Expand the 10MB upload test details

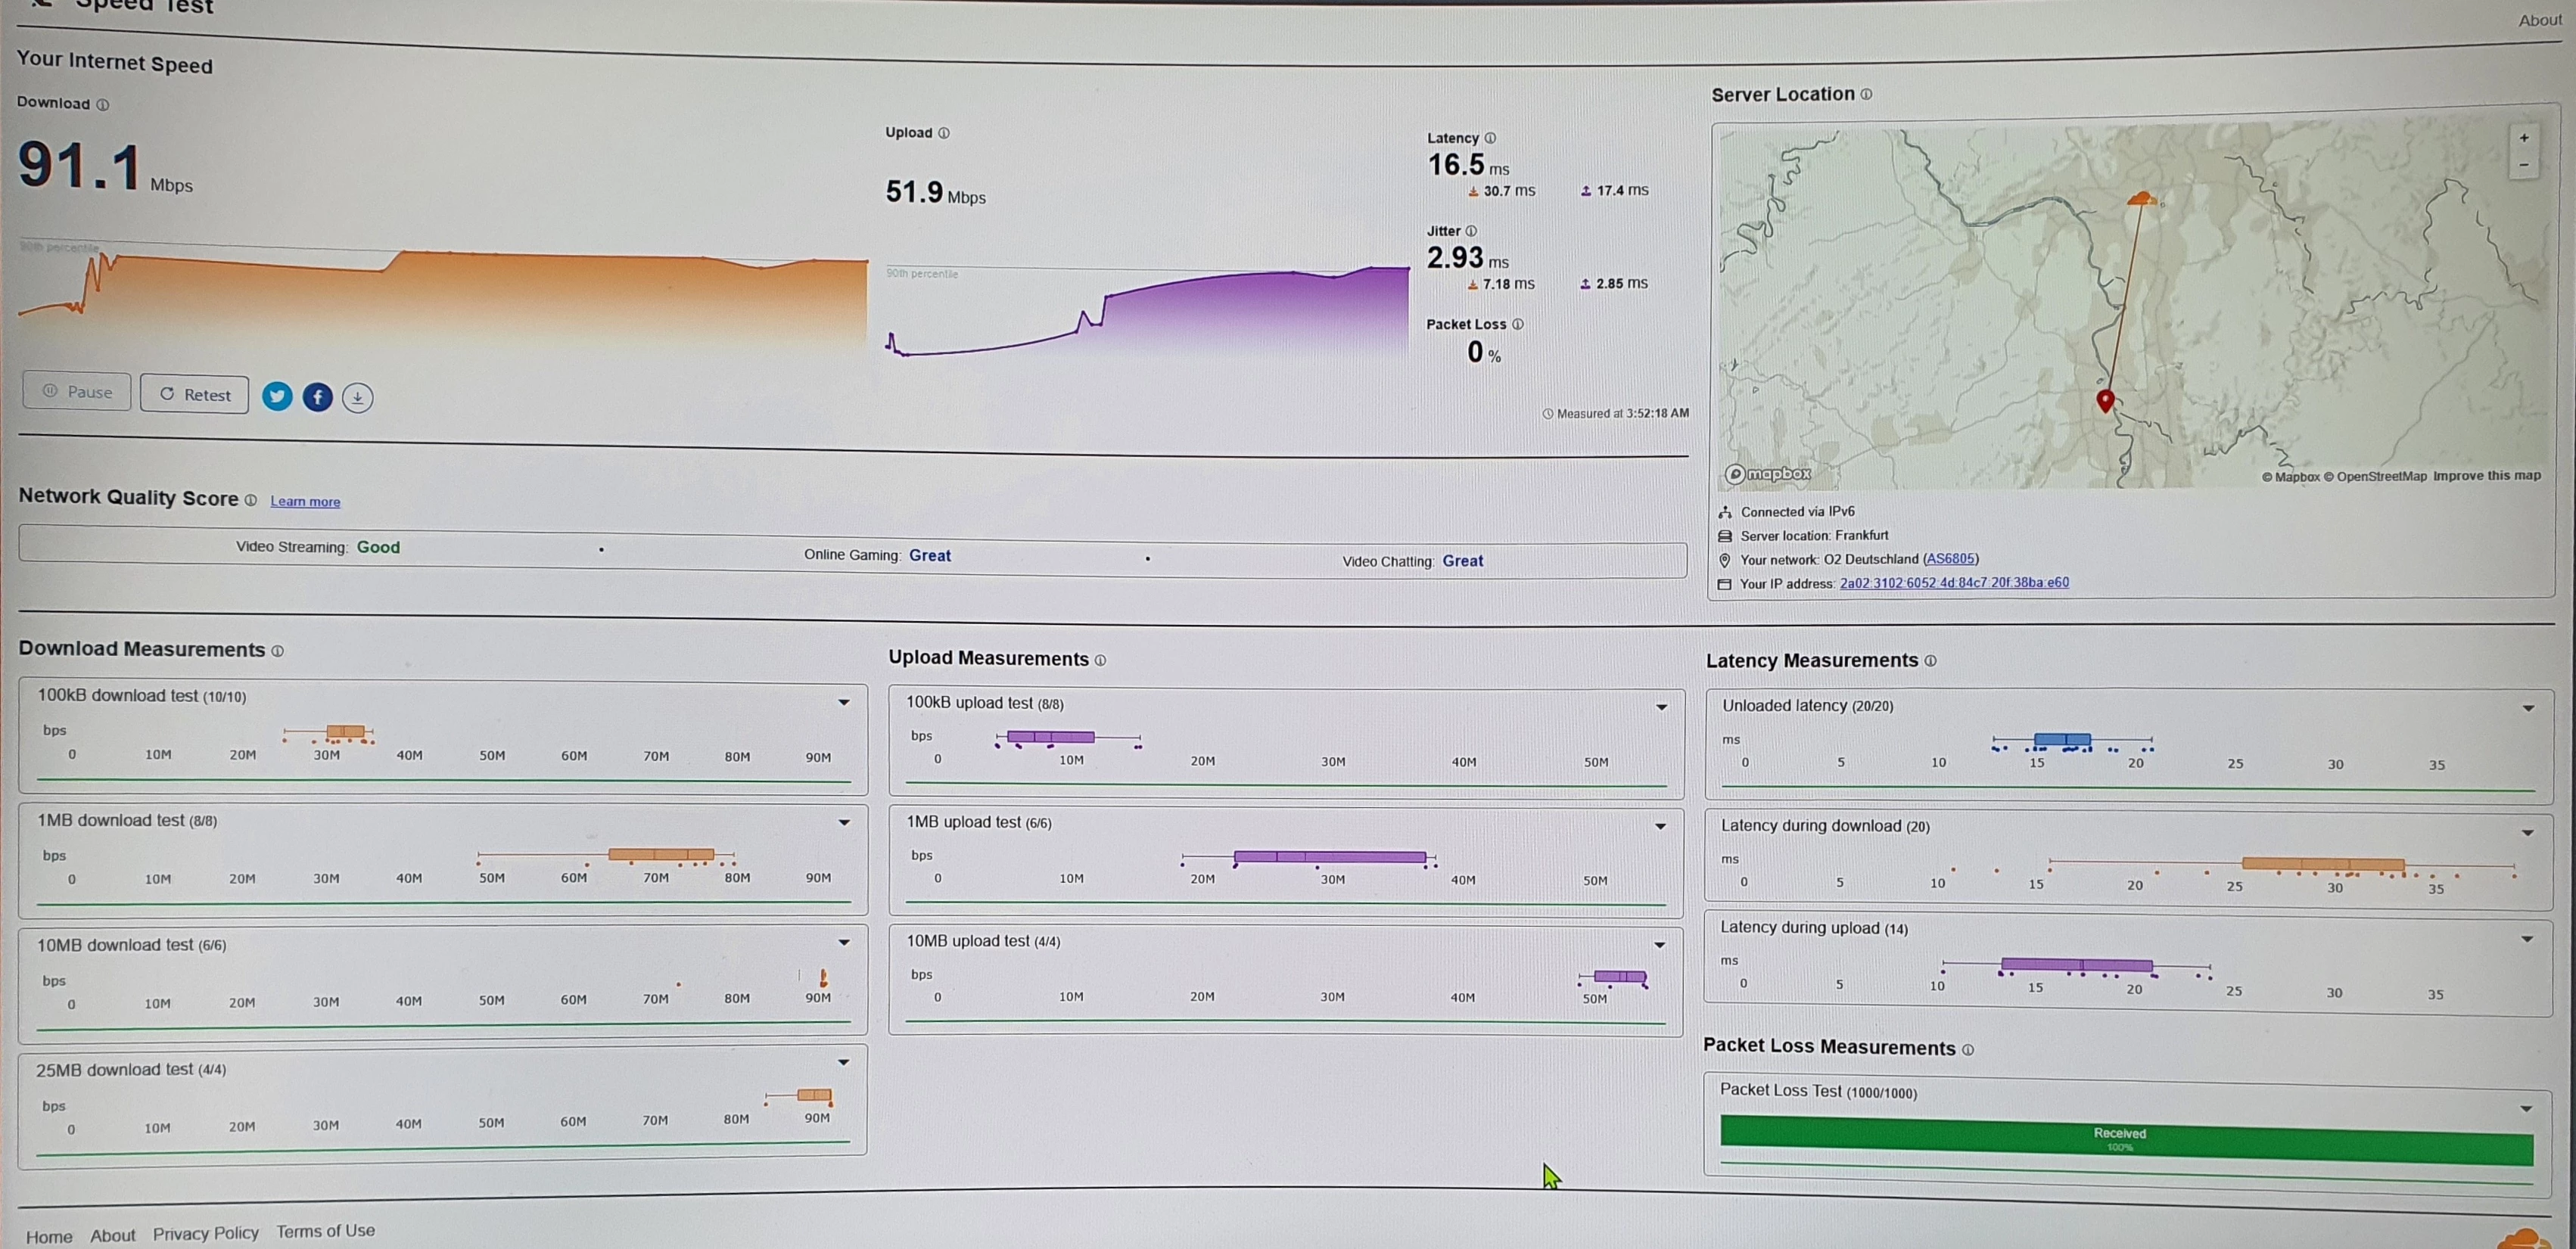point(1659,945)
